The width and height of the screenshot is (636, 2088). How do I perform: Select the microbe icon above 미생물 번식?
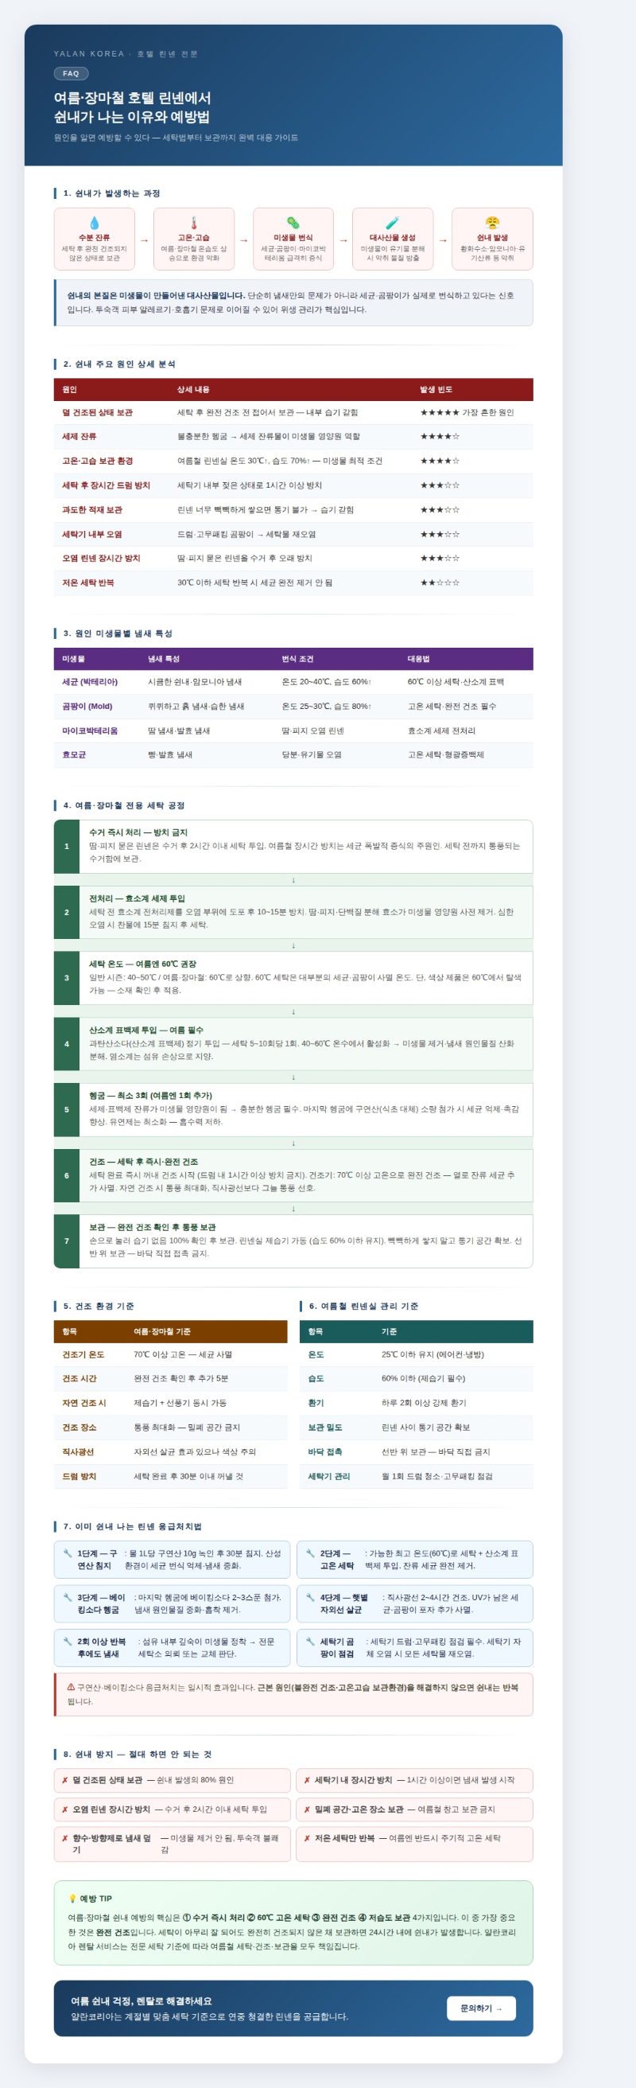point(293,223)
